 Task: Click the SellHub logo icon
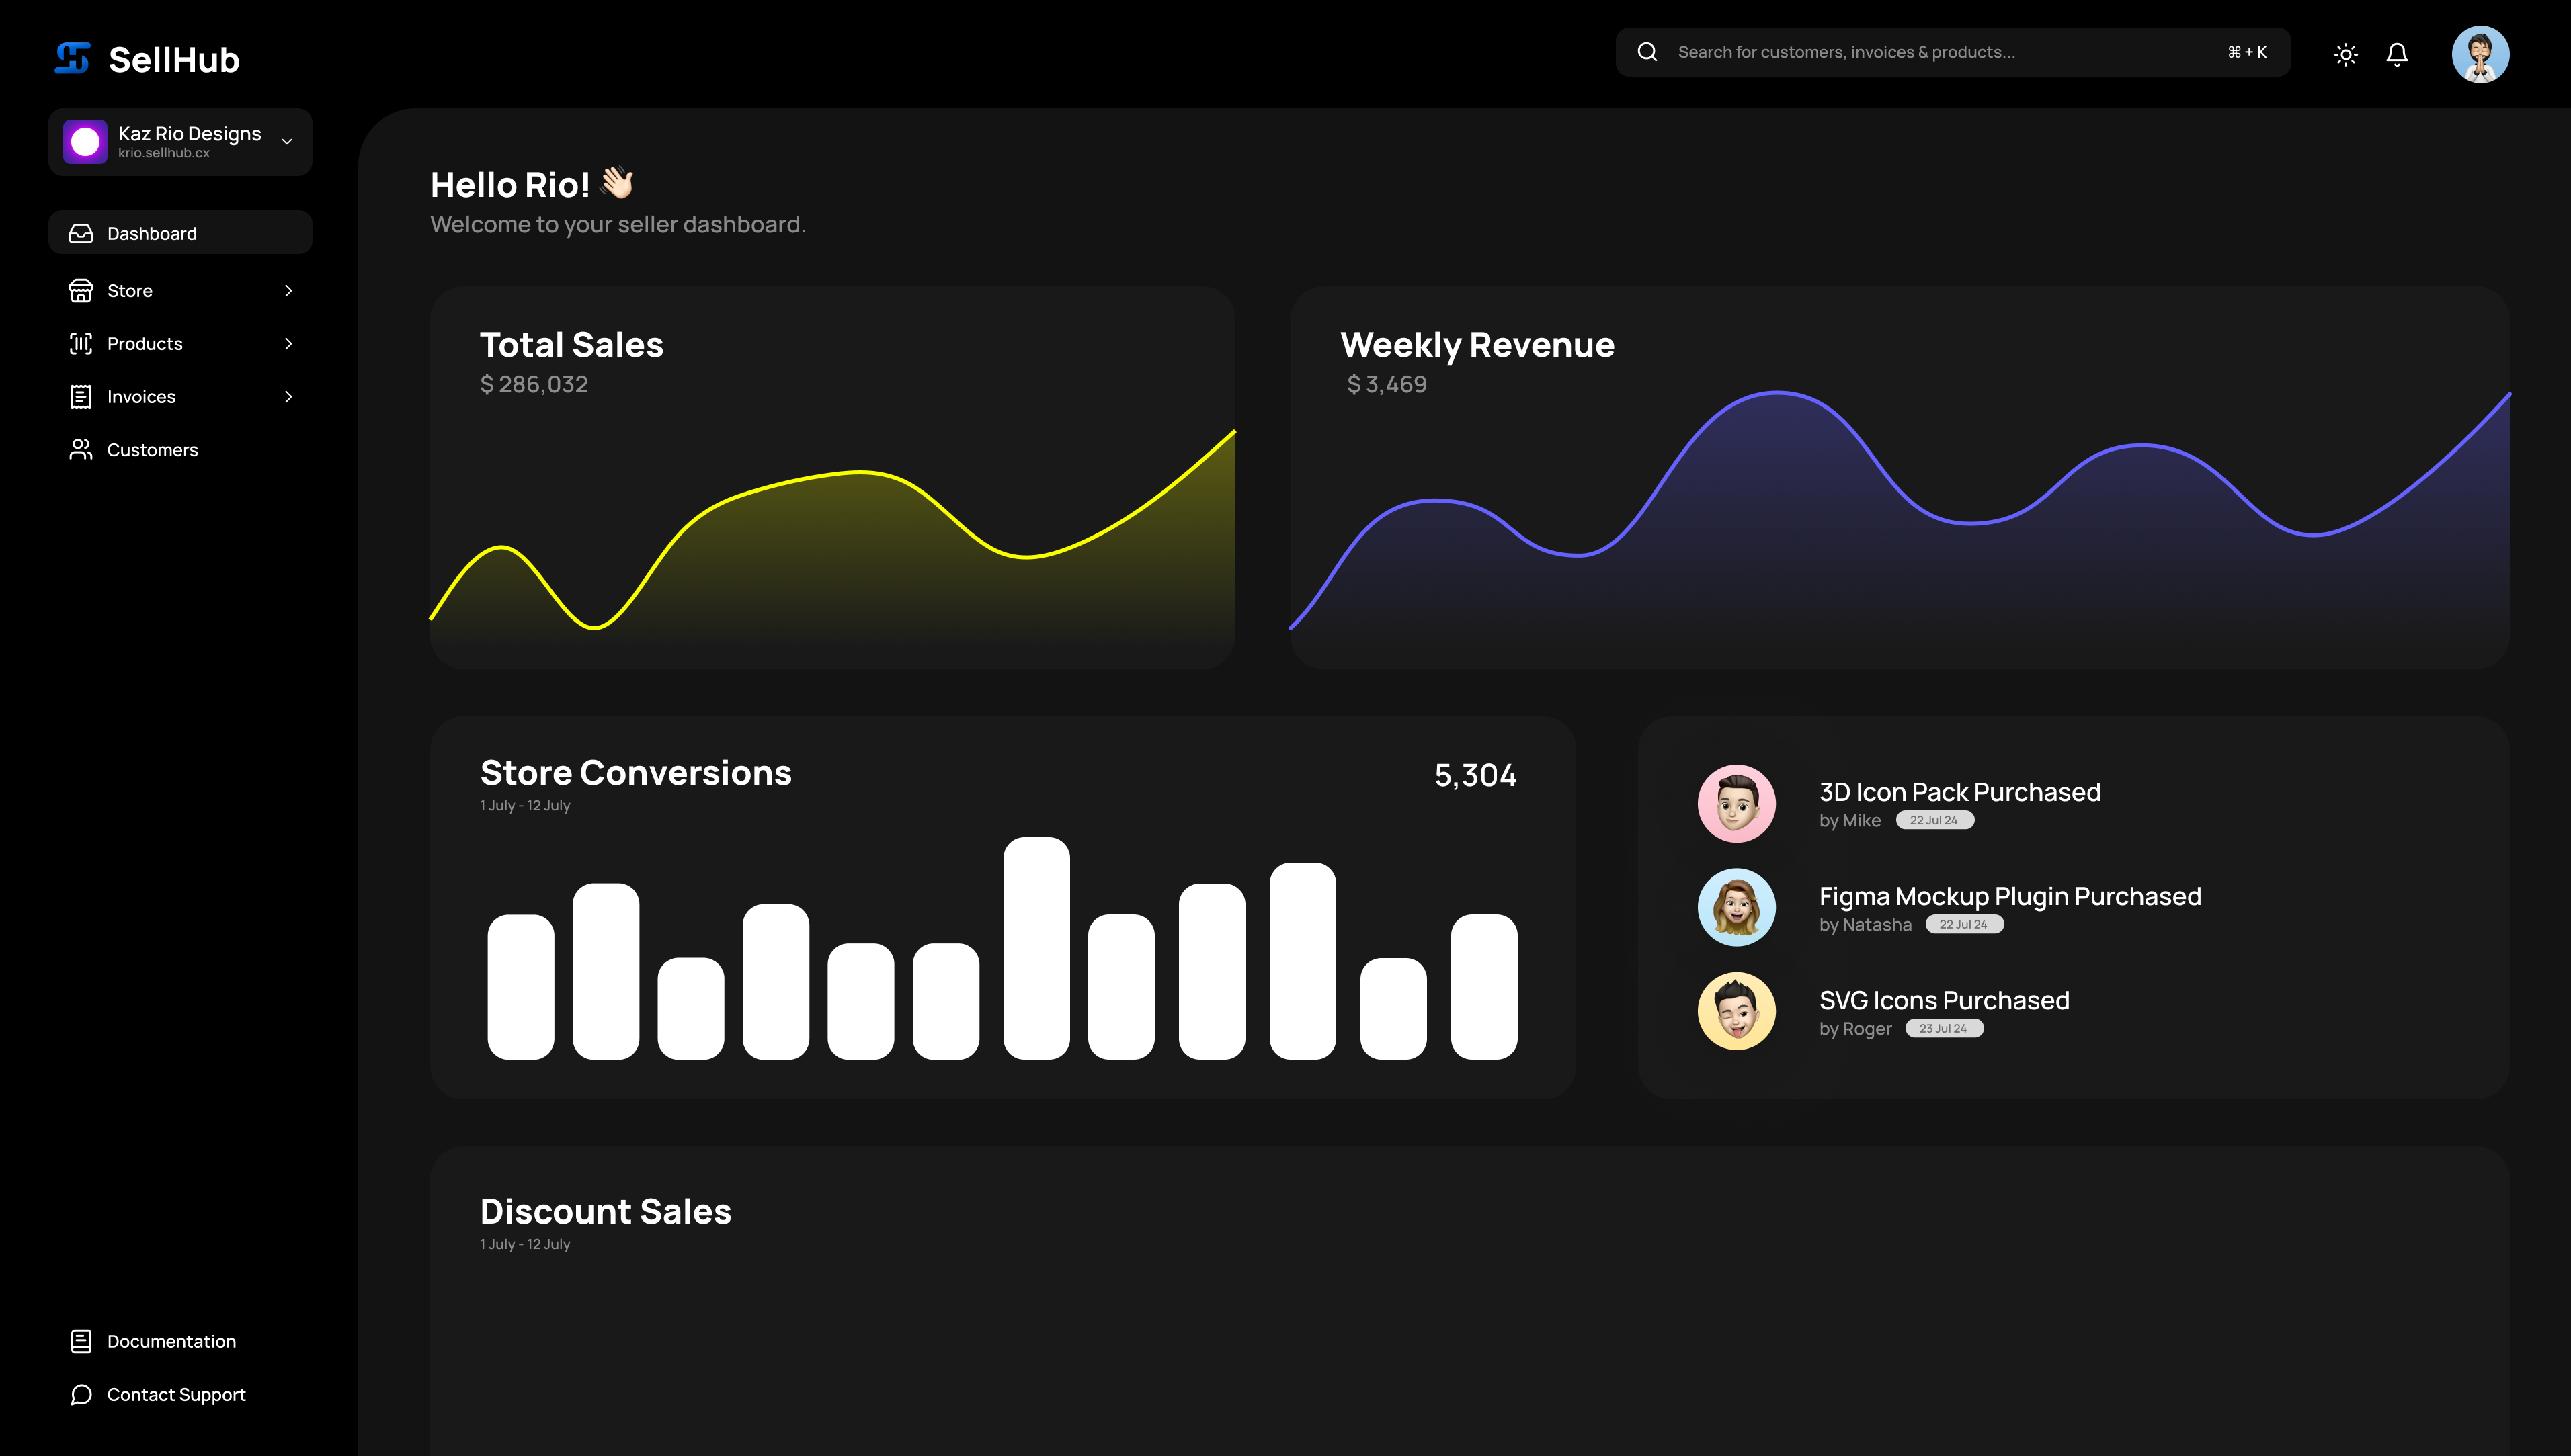tap(71, 58)
